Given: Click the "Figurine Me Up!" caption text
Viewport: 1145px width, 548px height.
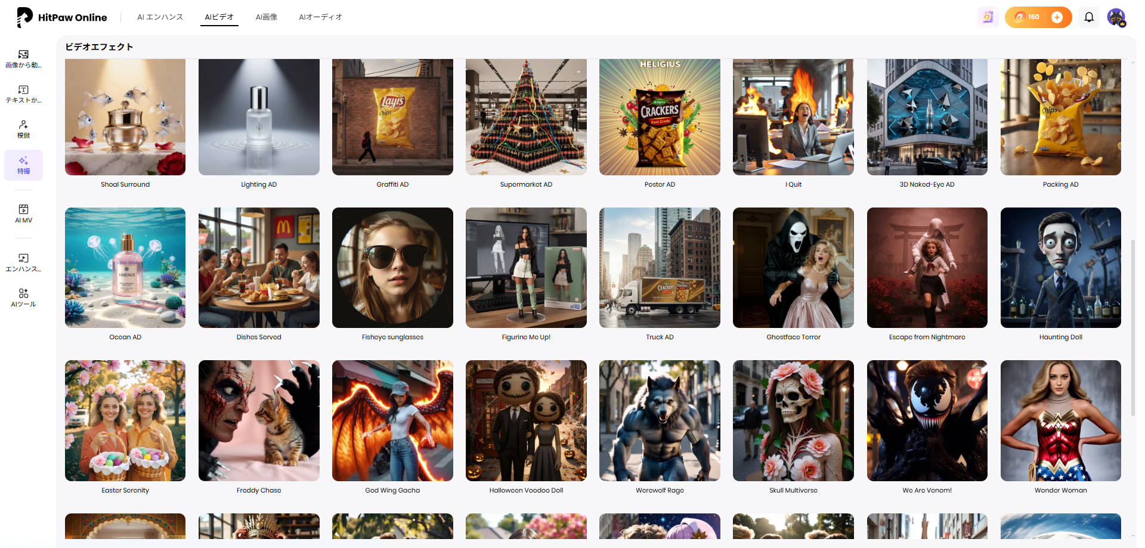Looking at the screenshot, I should pyautogui.click(x=526, y=337).
